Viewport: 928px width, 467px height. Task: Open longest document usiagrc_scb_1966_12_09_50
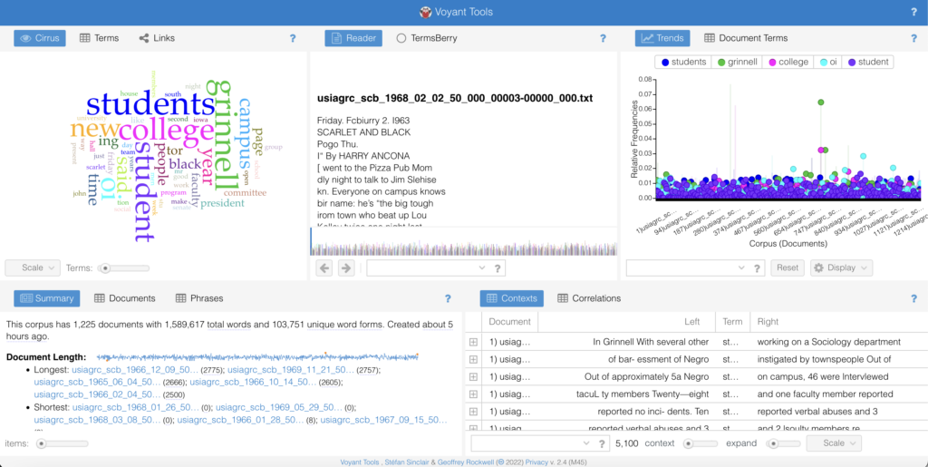click(135, 370)
